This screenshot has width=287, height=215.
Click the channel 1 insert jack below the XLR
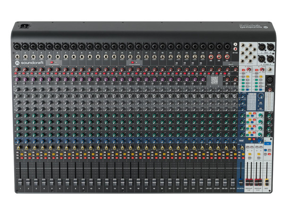click(x=17, y=57)
